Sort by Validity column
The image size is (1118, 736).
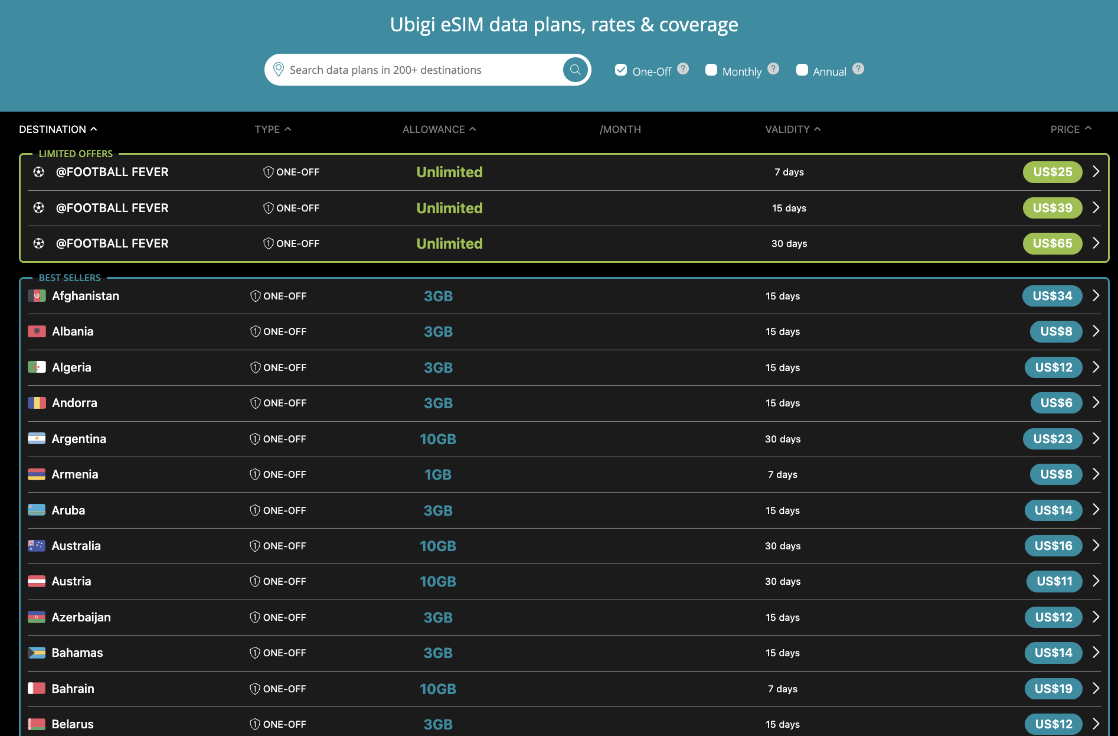pyautogui.click(x=793, y=129)
